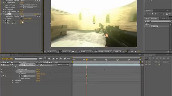Add or remove keyframe at current time
Viewport: 172px width, 96px height.
(3, 76)
